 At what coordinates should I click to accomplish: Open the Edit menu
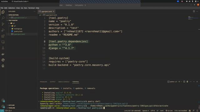pyautogui.click(x=6, y=8)
